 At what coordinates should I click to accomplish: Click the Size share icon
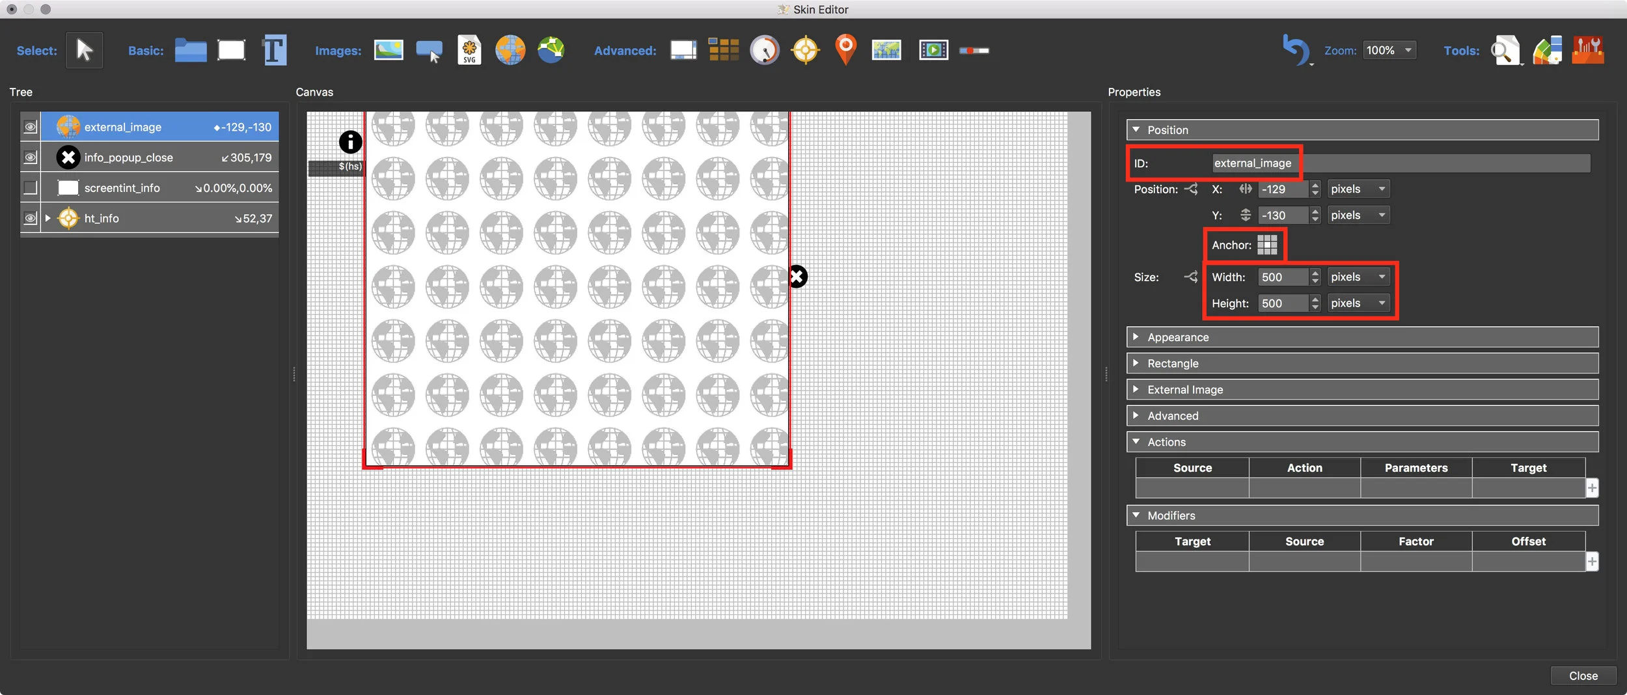click(x=1191, y=277)
